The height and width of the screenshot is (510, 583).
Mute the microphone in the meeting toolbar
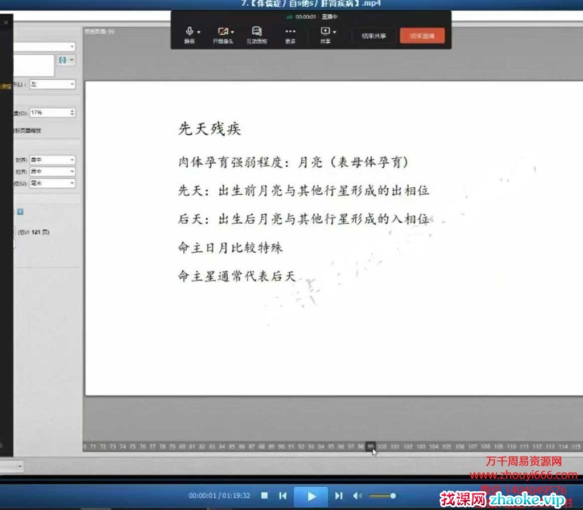[188, 32]
